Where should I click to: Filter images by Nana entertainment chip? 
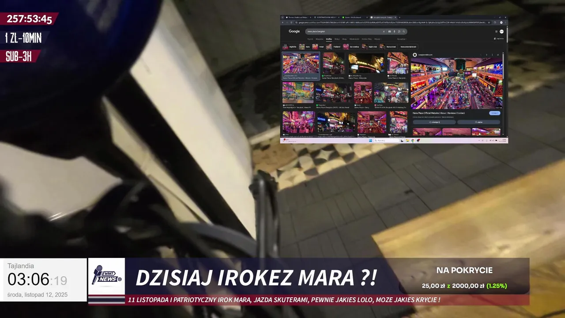tap(408, 47)
